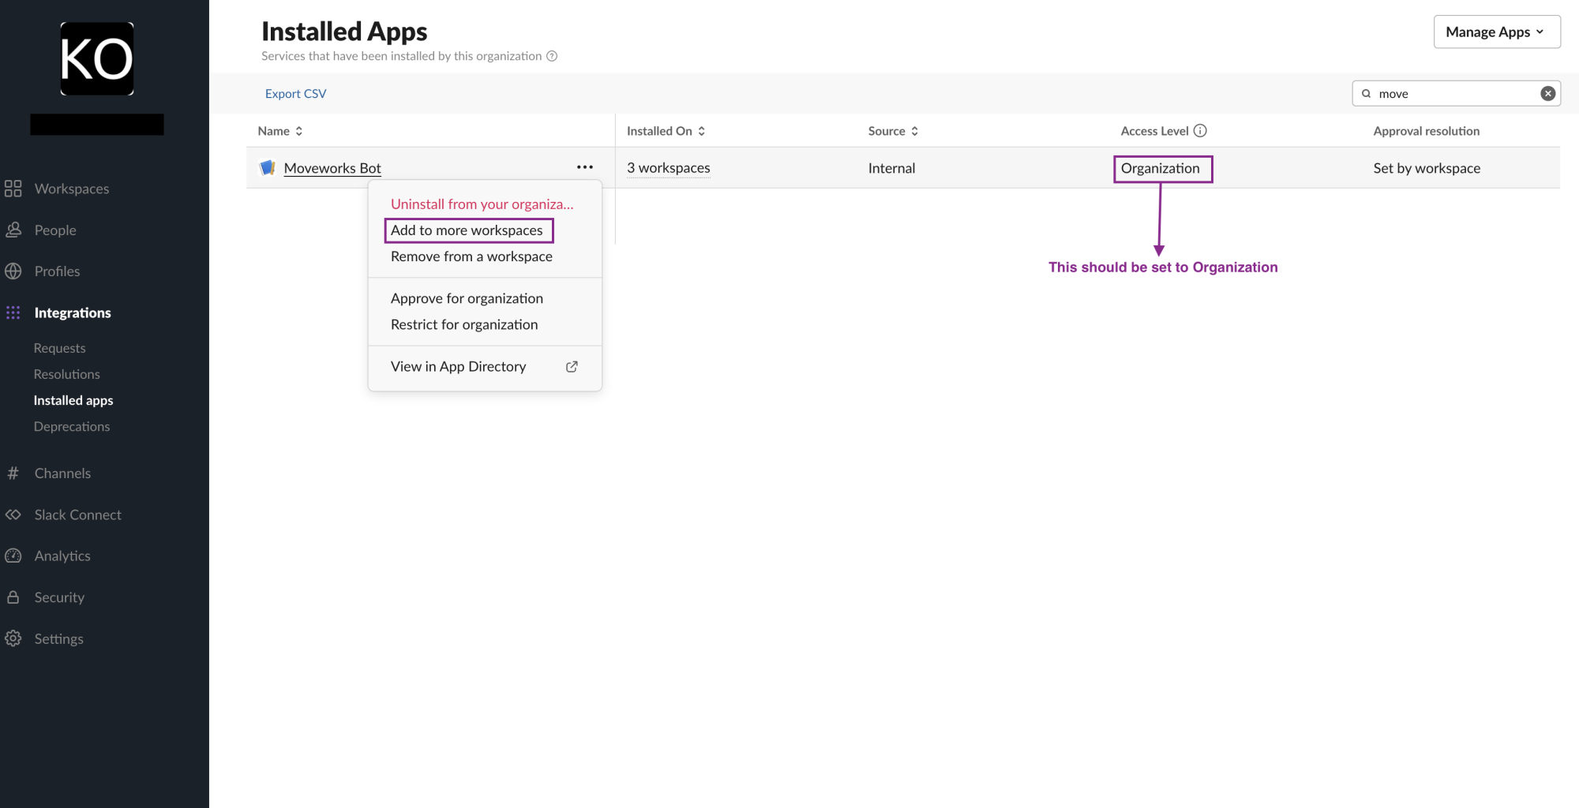Click the Settings gear icon
1579x808 pixels.
[13, 638]
